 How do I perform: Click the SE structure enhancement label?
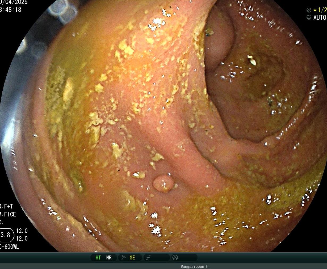click(132, 258)
